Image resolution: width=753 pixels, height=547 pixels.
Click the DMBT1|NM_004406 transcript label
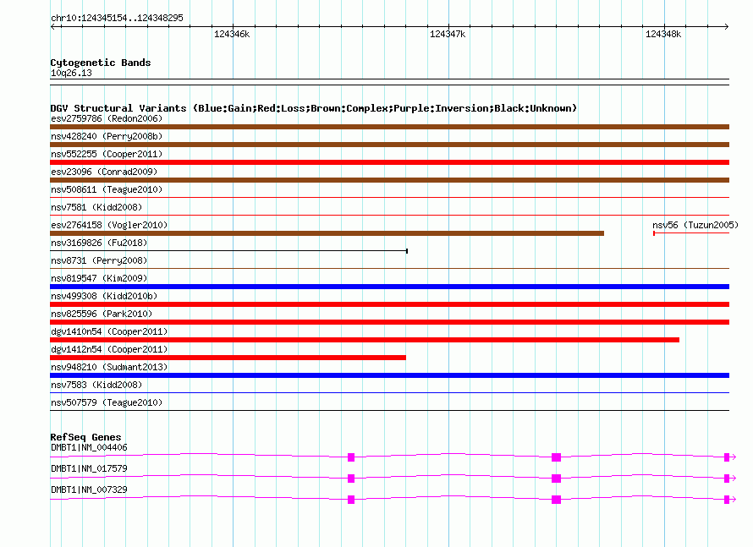(x=89, y=447)
